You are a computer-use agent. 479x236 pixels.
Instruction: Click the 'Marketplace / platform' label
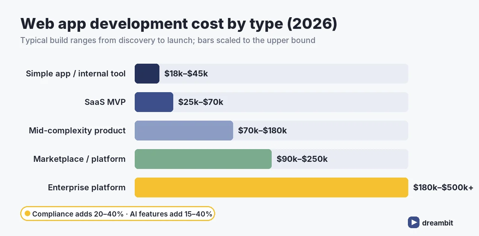pyautogui.click(x=79, y=159)
